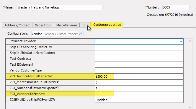Screen dimensions: 196x109
Task: Select the Miscellaneous tab
Action: pos(67,25)
